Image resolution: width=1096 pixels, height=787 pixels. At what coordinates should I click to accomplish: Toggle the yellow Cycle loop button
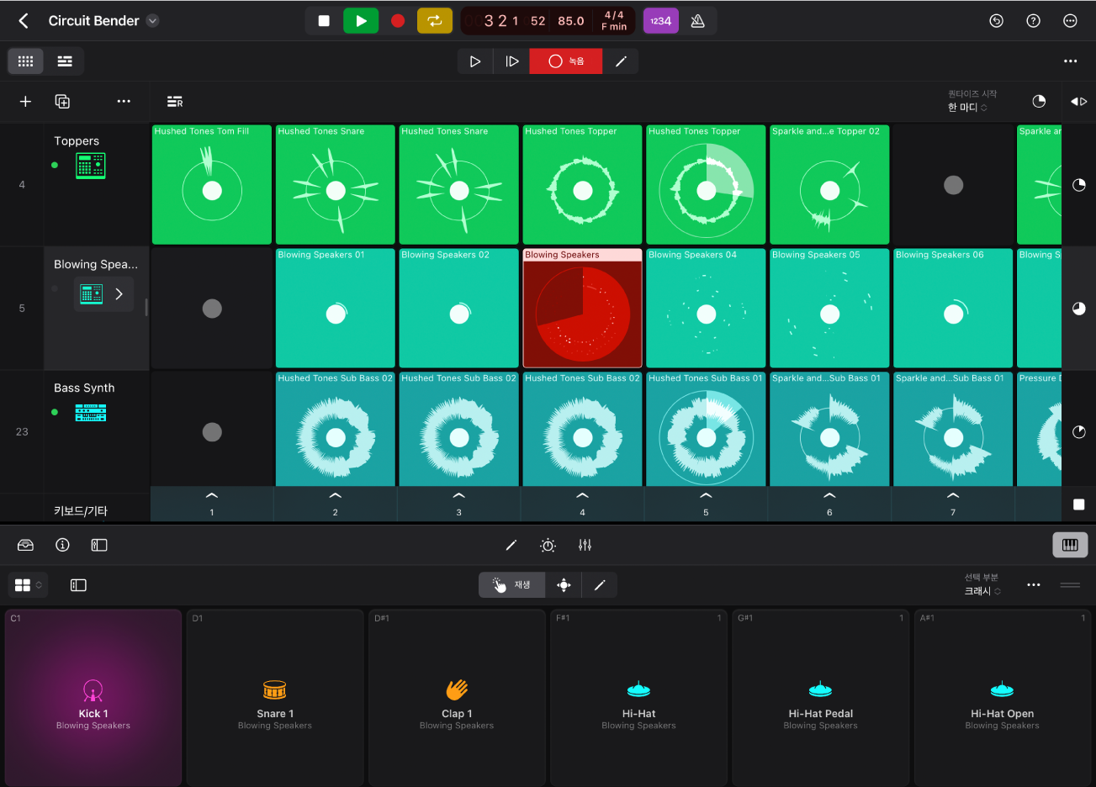tap(435, 21)
